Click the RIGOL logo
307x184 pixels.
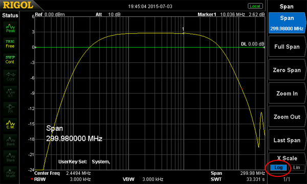[x=18, y=5]
